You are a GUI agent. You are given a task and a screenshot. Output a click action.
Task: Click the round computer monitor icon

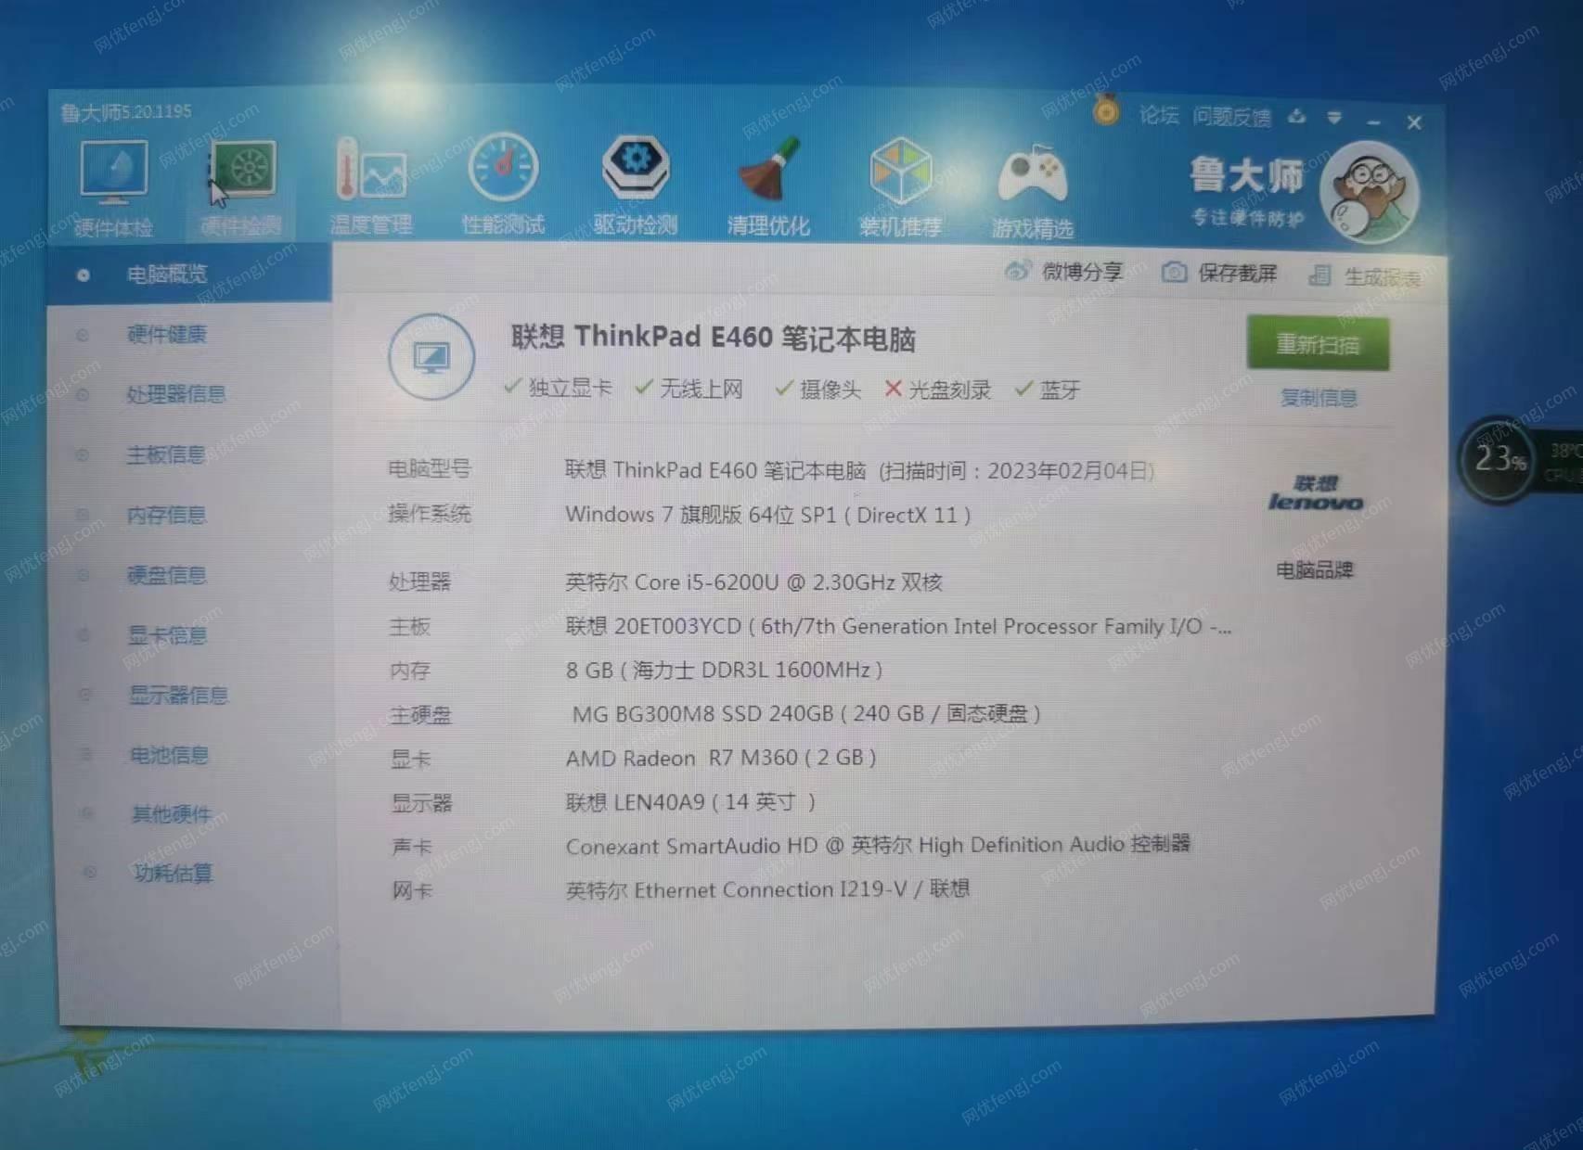pyautogui.click(x=431, y=357)
